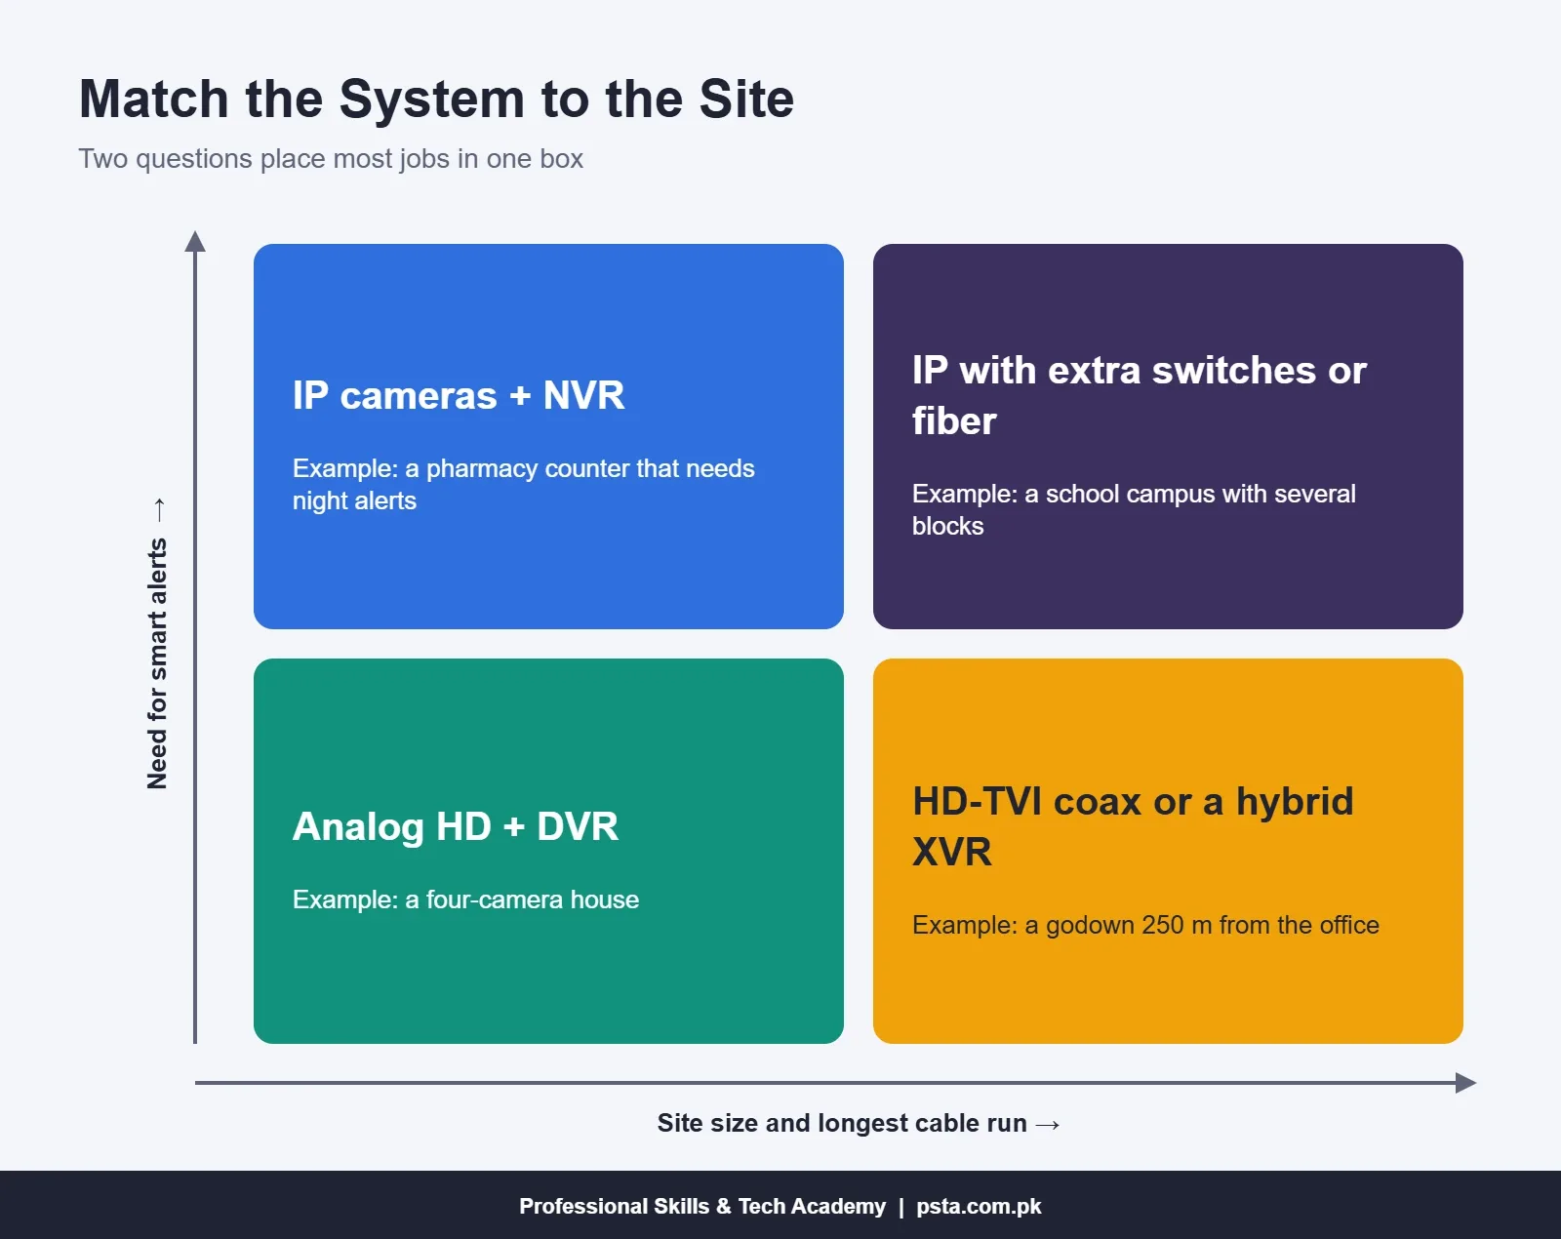Select 'HD-TVI coax or a hybrid XVR' heading
Screen dimensions: 1561x1239
point(1133,826)
